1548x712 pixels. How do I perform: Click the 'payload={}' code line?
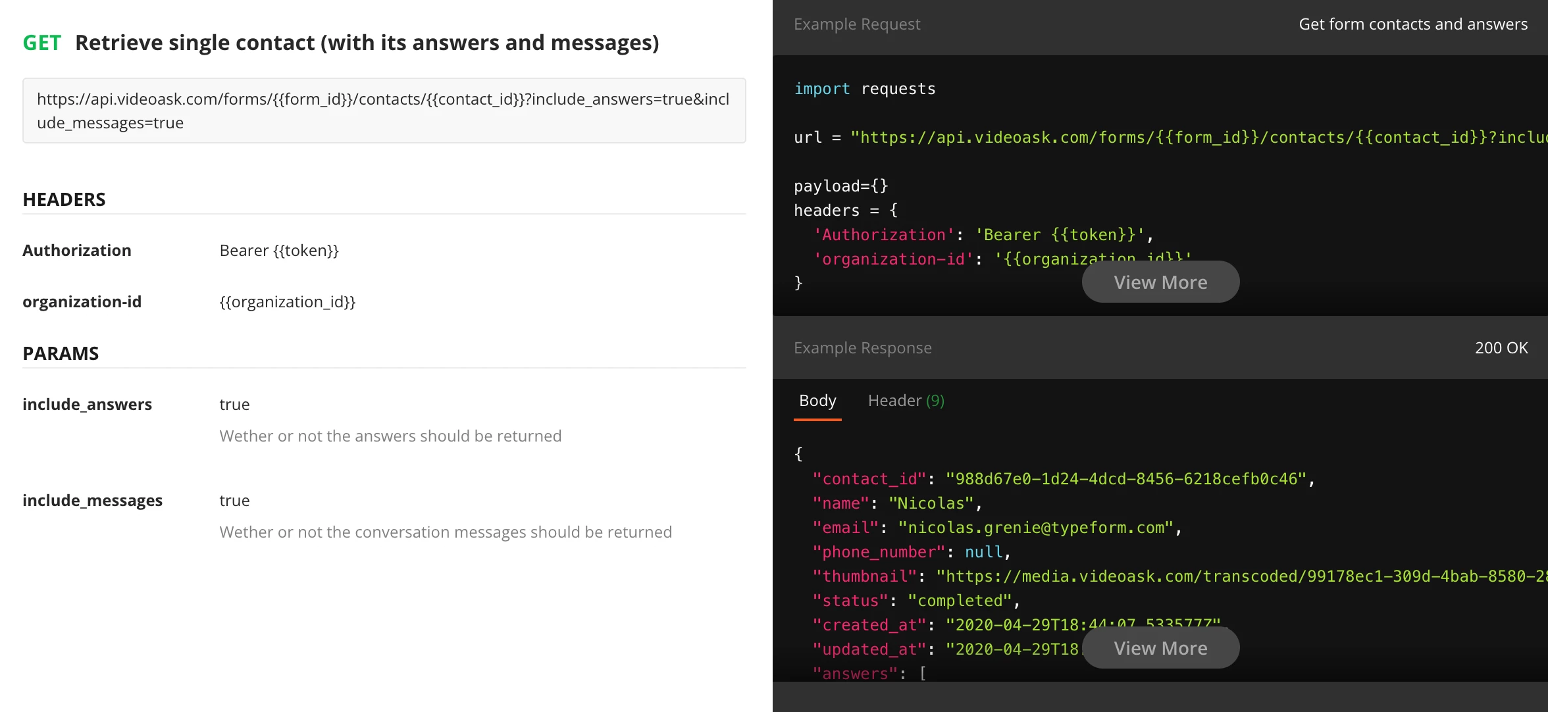click(x=841, y=186)
